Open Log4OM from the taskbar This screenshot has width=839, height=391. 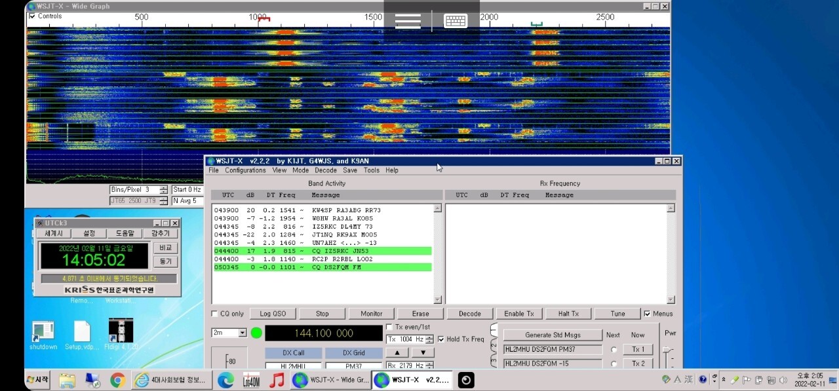(x=251, y=380)
